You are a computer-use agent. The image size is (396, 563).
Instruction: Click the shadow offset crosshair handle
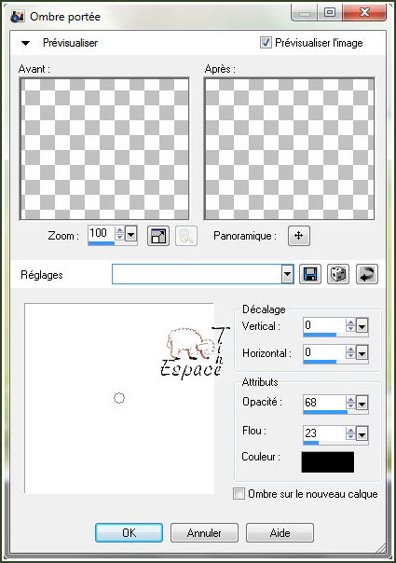(x=119, y=398)
